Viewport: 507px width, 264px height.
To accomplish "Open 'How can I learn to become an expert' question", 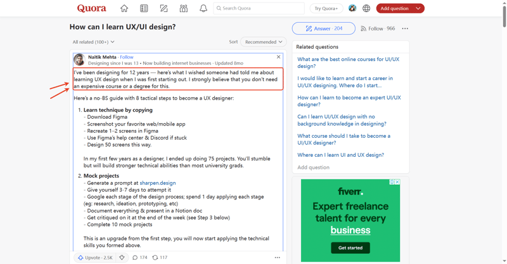I will point(349,101).
